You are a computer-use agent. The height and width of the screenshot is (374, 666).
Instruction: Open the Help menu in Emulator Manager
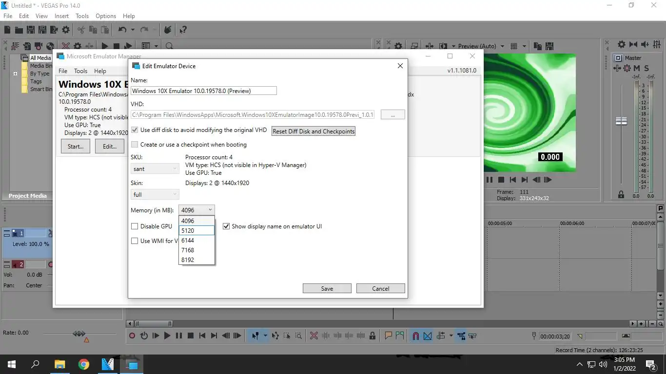100,71
